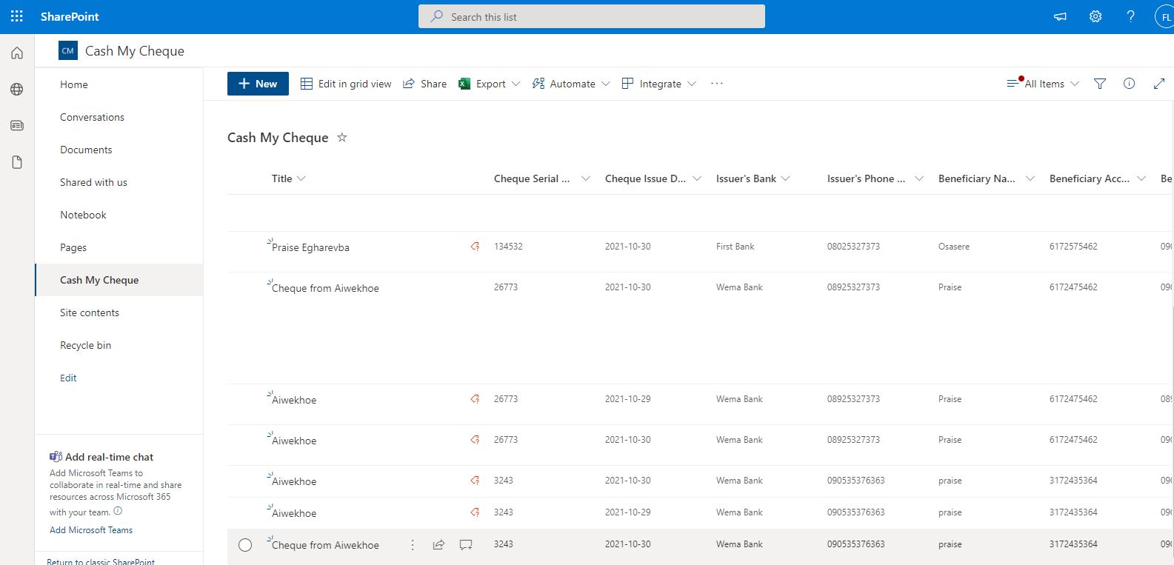Click the info icon beside 'with your team'
The height and width of the screenshot is (565, 1174).
(x=118, y=511)
